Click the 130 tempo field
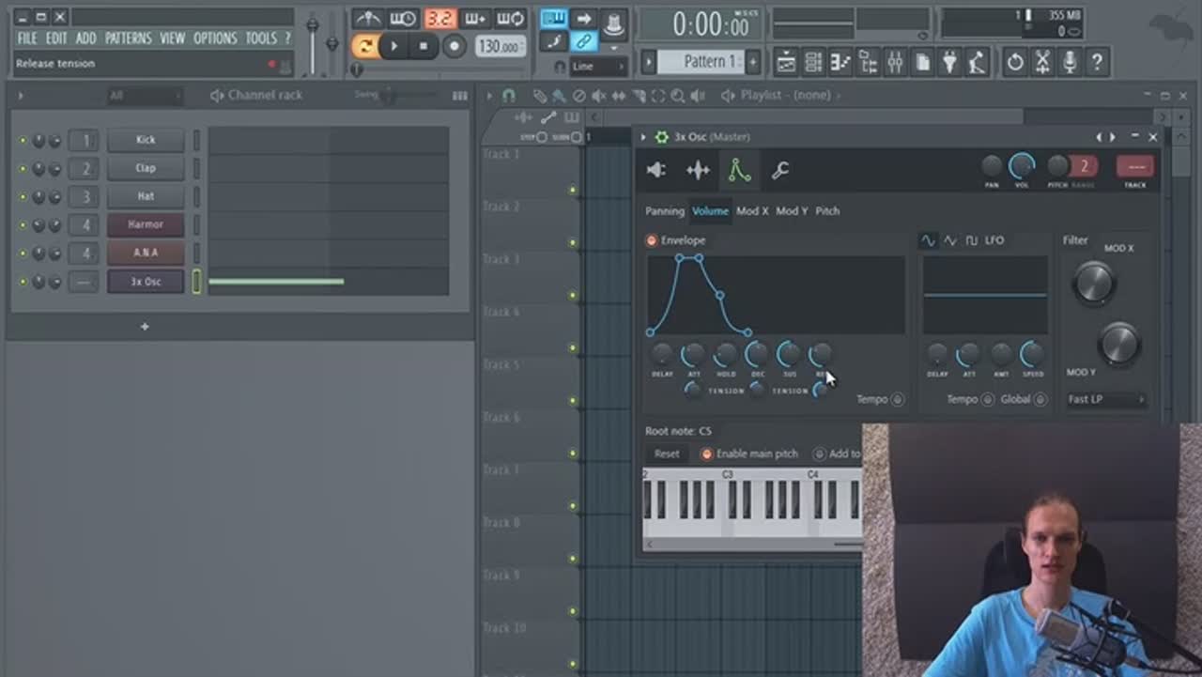Viewport: 1202px width, 677px height. pyautogui.click(x=501, y=46)
